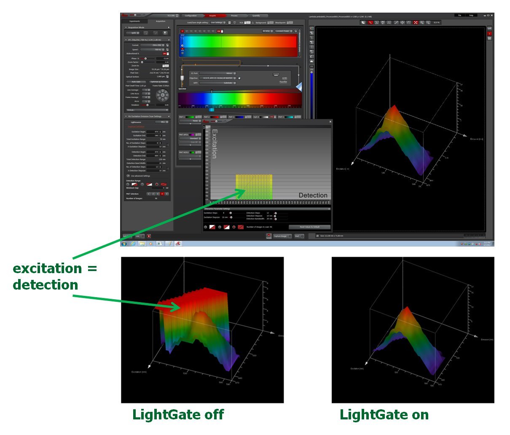Open the Objective lens dropdown
The width and height of the screenshot is (510, 435).
pos(218,78)
